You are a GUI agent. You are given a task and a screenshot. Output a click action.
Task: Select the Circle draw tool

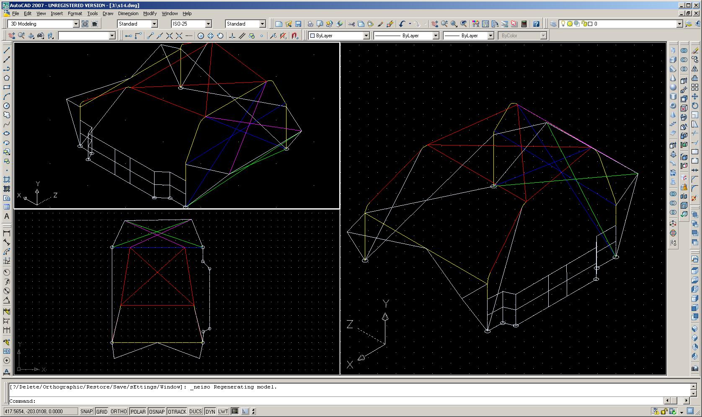pyautogui.click(x=7, y=106)
